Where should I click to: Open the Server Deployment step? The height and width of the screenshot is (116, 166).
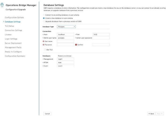tap(13, 43)
